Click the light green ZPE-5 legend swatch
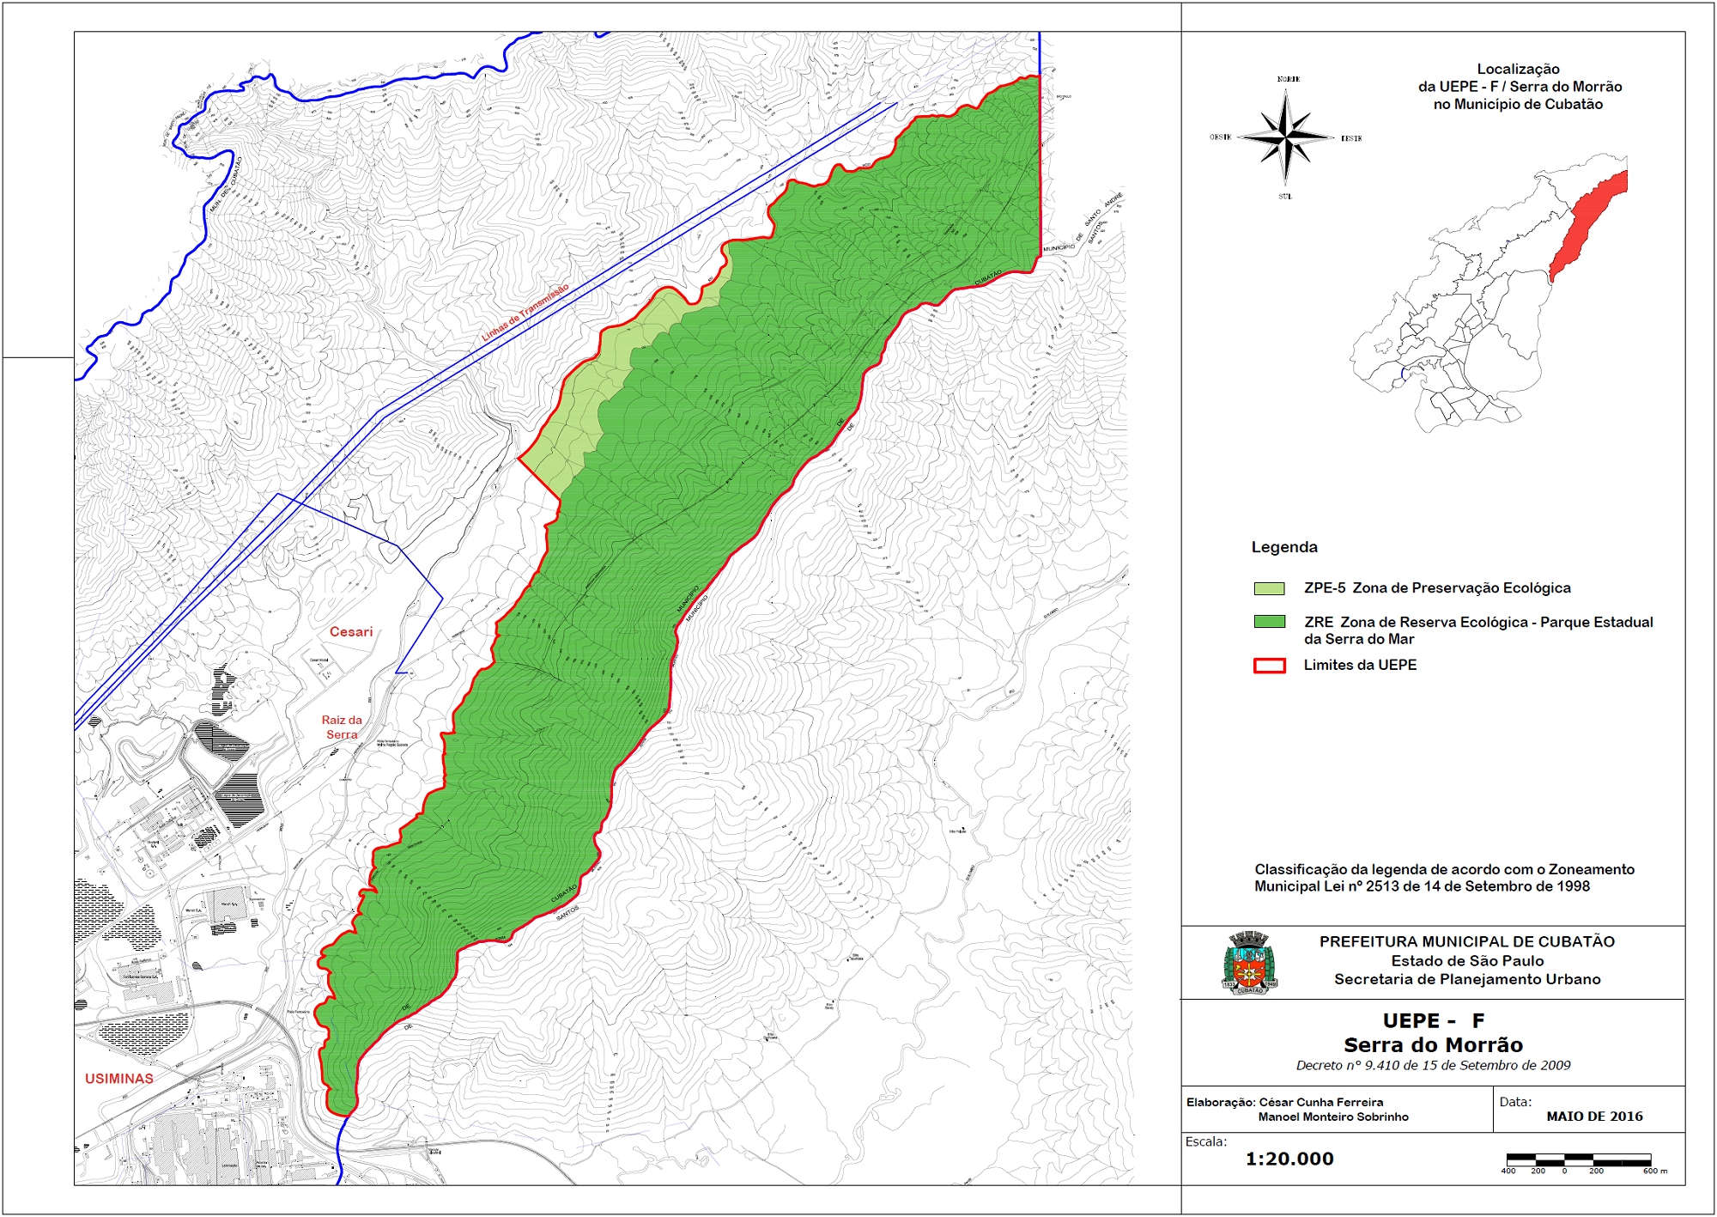This screenshot has width=1717, height=1217. [x=1269, y=588]
